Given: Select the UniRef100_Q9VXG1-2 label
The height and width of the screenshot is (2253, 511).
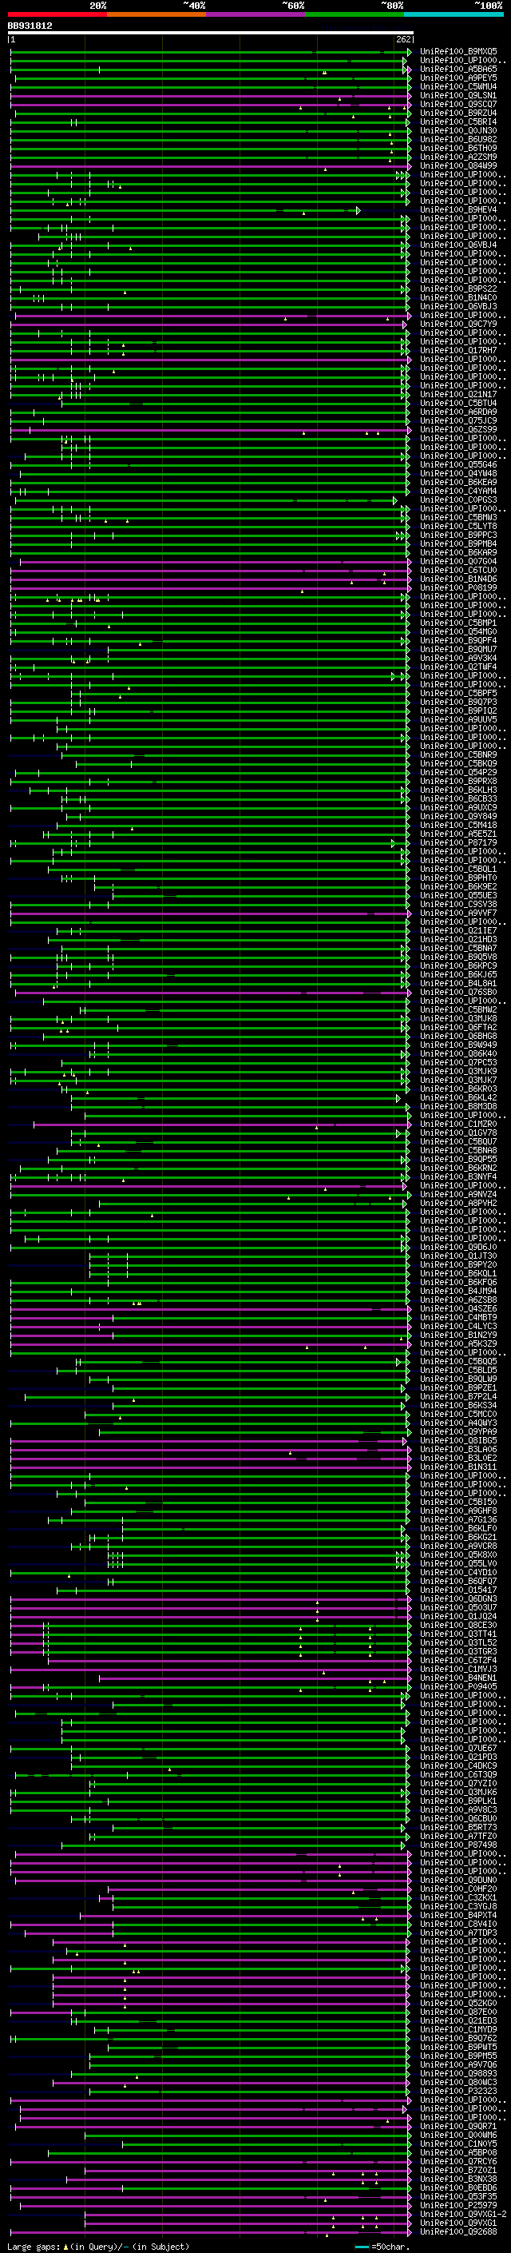Looking at the screenshot, I should [464, 2214].
